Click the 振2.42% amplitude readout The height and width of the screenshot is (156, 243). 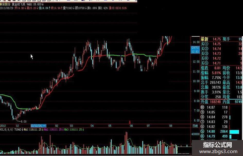pyautogui.click(x=103, y=8)
